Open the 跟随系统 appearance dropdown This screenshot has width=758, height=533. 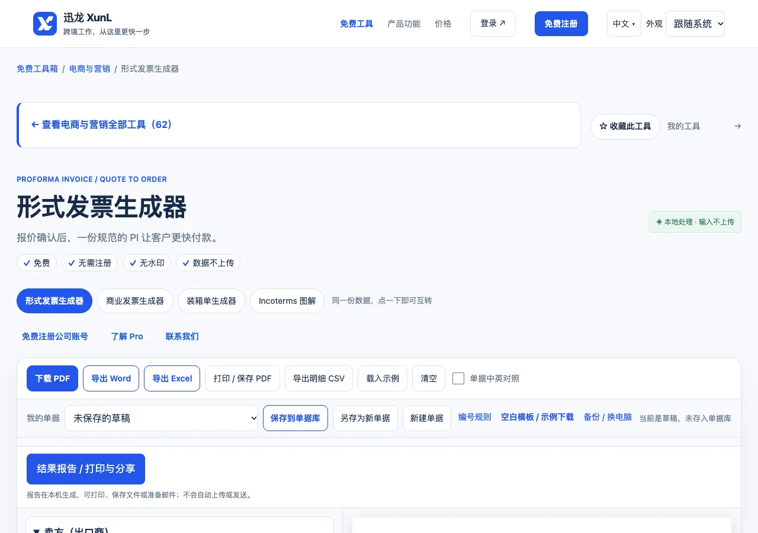695,24
